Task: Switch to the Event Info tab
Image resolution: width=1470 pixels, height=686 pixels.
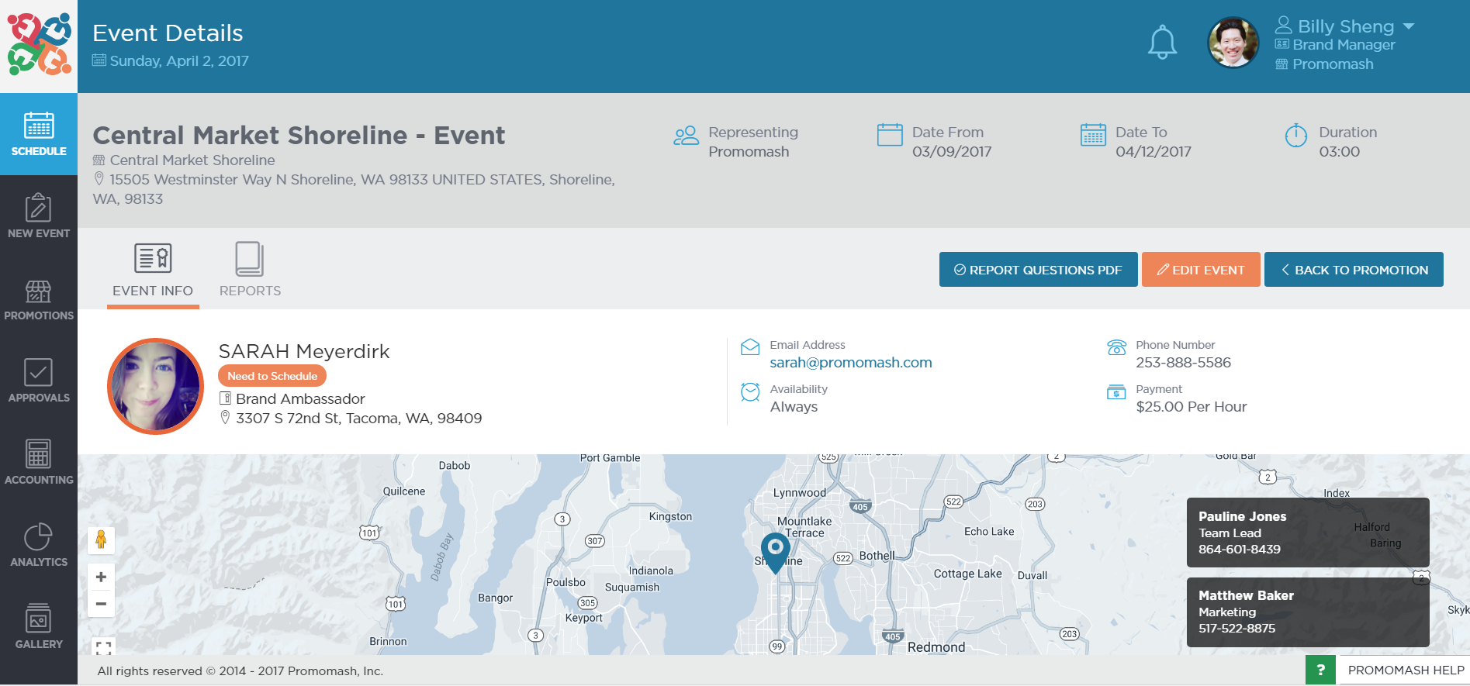Action: pos(153,271)
